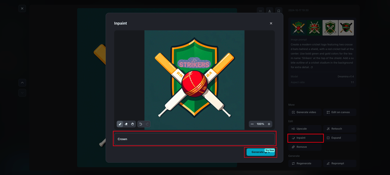The height and width of the screenshot is (175, 390).
Task: Open Edit on canvas
Action: click(x=340, y=112)
